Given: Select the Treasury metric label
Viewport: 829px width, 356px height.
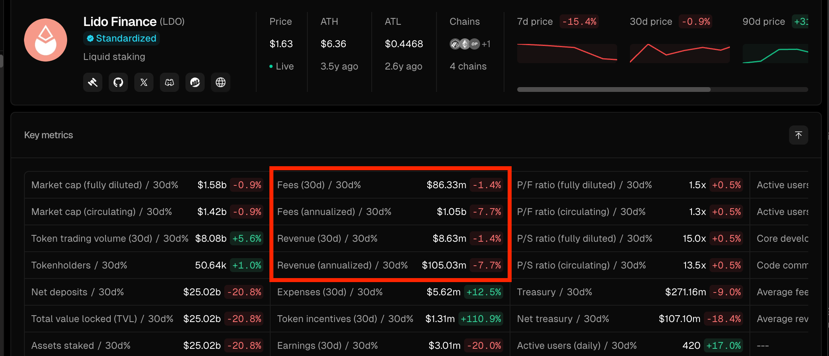Looking at the screenshot, I should [554, 292].
